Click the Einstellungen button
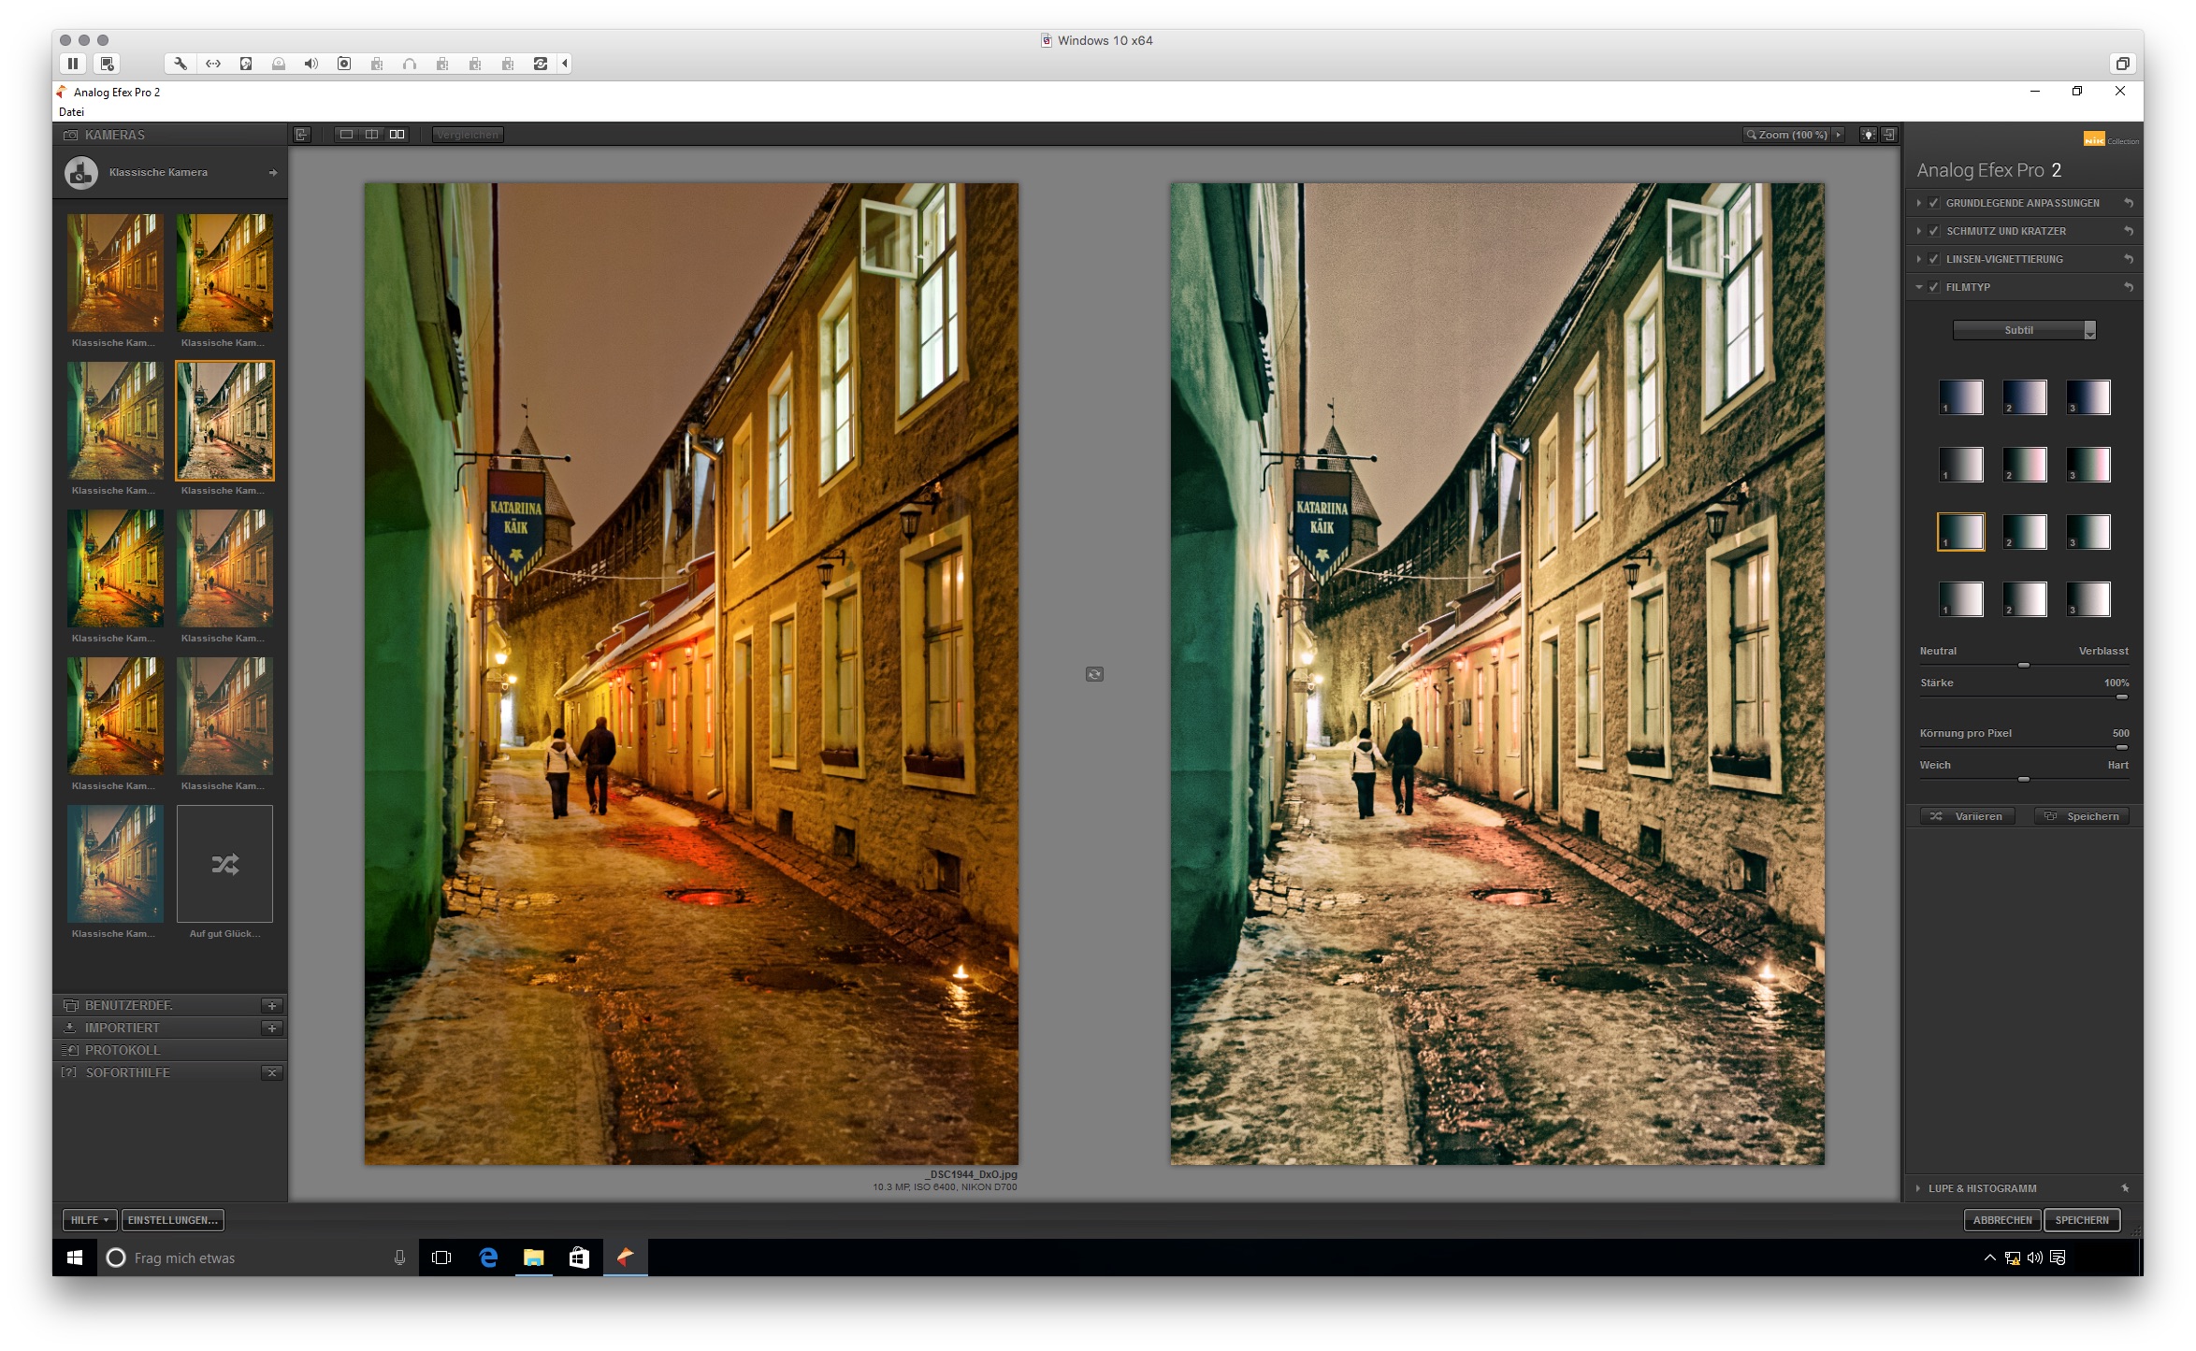This screenshot has width=2196, height=1351. (x=172, y=1220)
